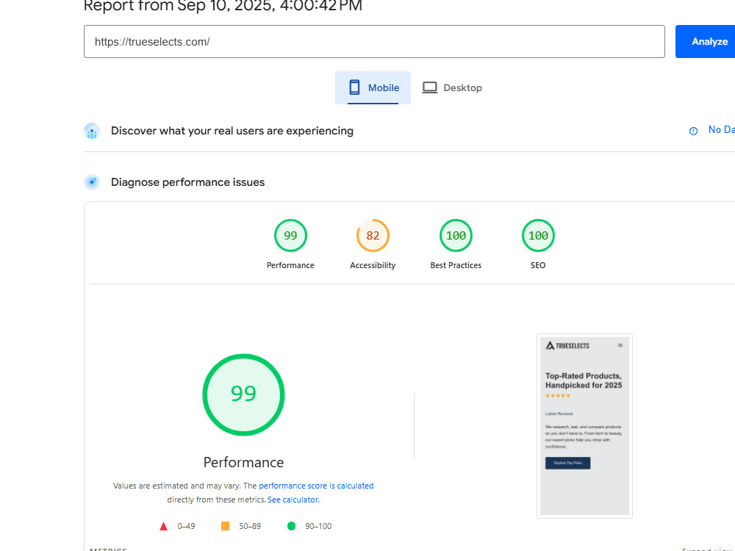735x551 pixels.
Task: Click the '50–89' legend text
Action: click(250, 526)
